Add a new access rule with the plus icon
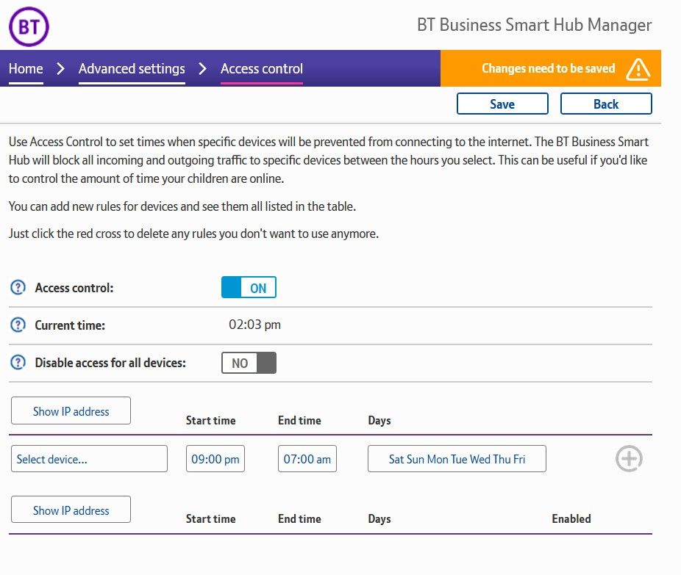 [629, 458]
